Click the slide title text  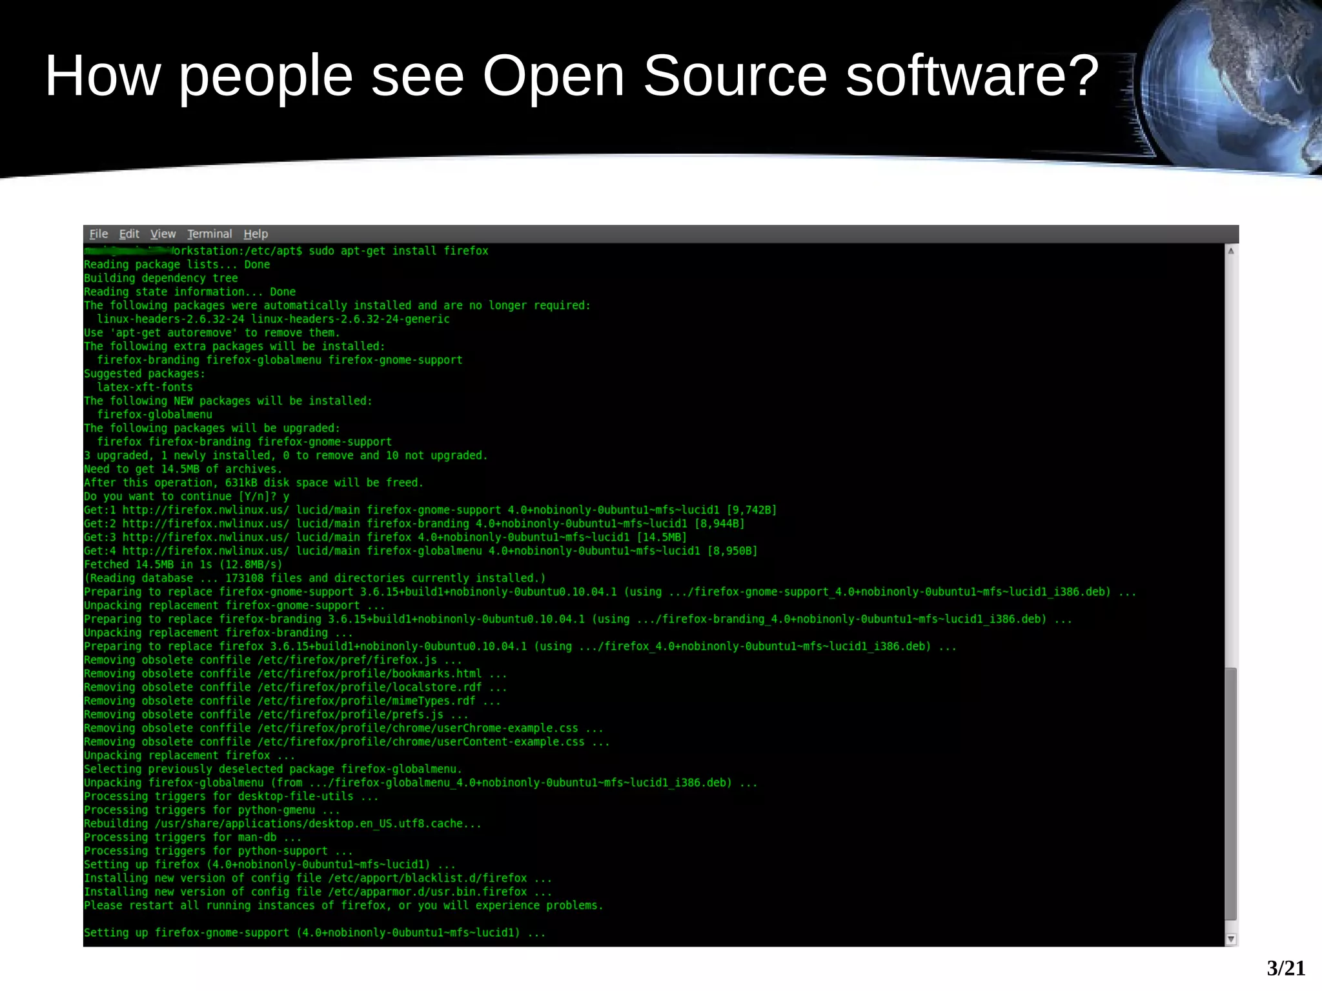click(571, 76)
